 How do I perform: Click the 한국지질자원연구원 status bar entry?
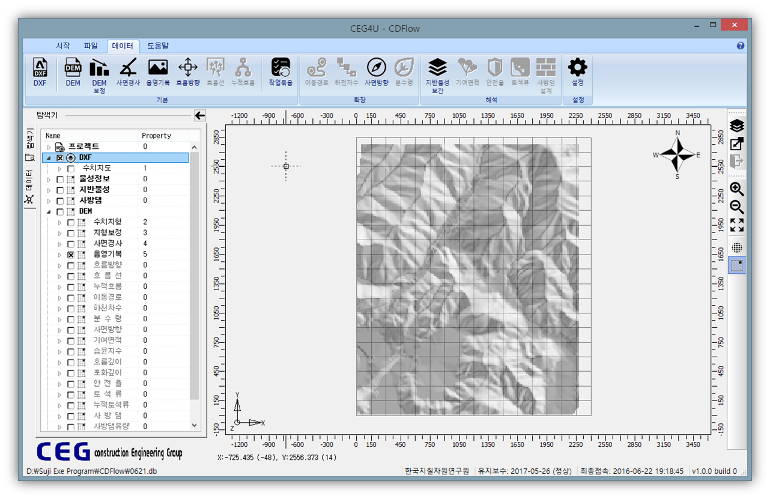pos(437,471)
